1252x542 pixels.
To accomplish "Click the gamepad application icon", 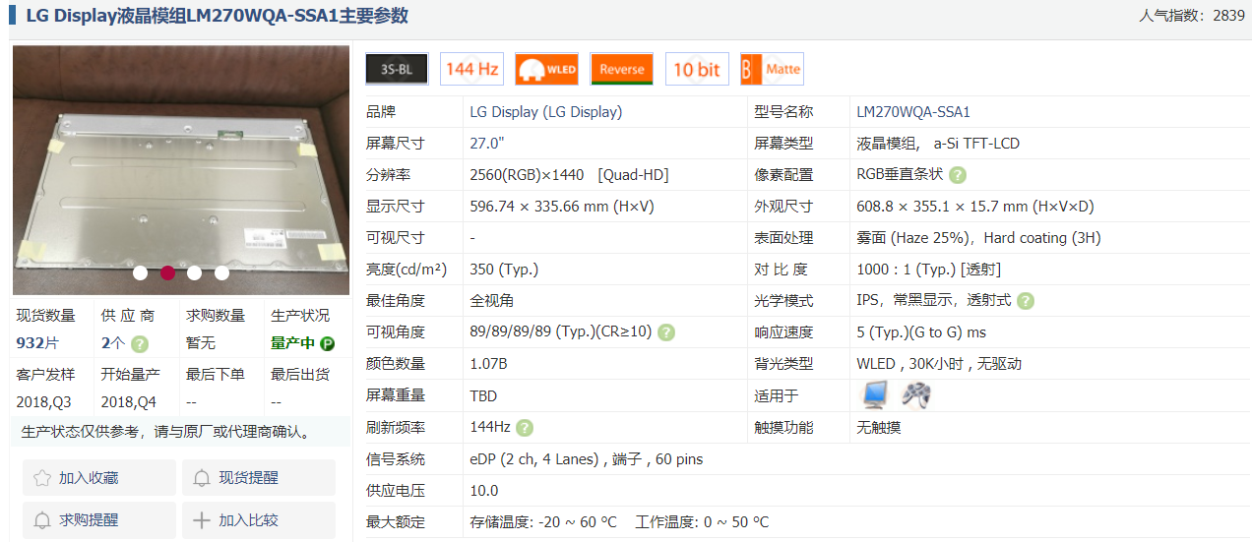I will [916, 394].
